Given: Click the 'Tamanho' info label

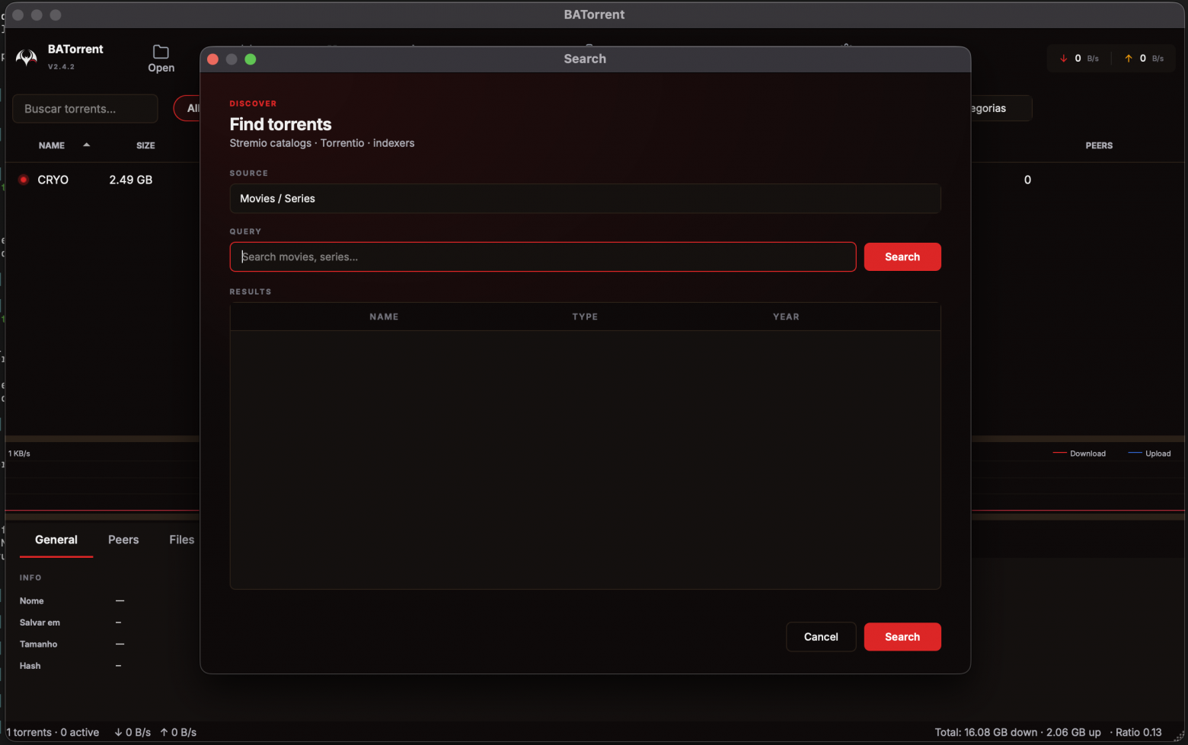Looking at the screenshot, I should point(39,645).
